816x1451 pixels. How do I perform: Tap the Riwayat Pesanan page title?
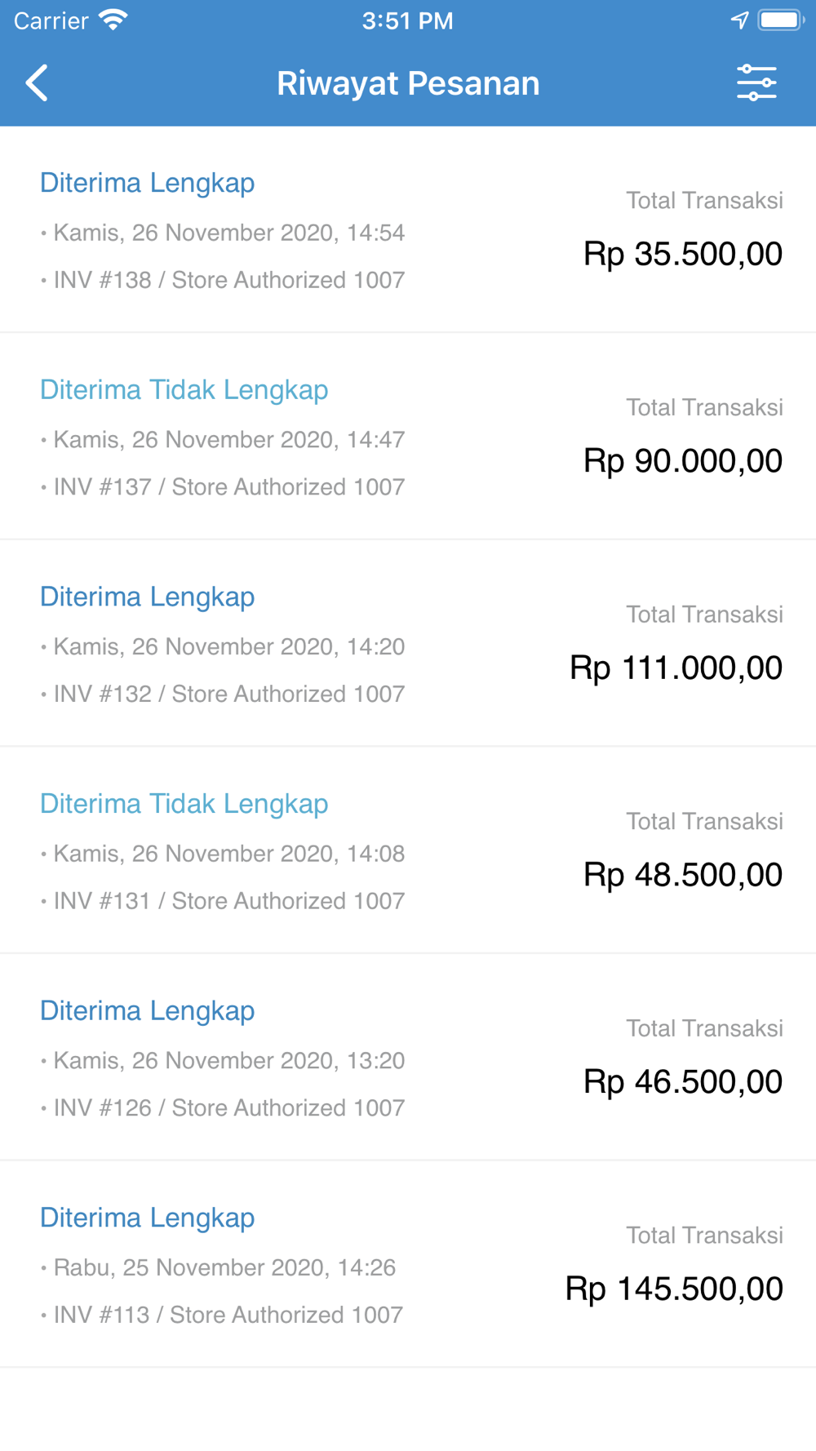(x=408, y=83)
